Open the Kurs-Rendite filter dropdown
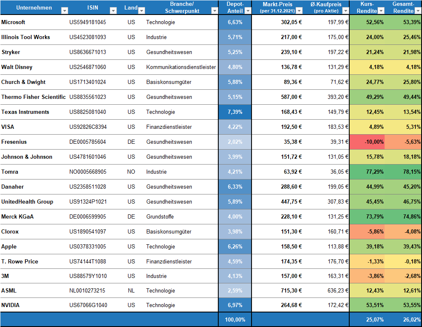 (381, 11)
